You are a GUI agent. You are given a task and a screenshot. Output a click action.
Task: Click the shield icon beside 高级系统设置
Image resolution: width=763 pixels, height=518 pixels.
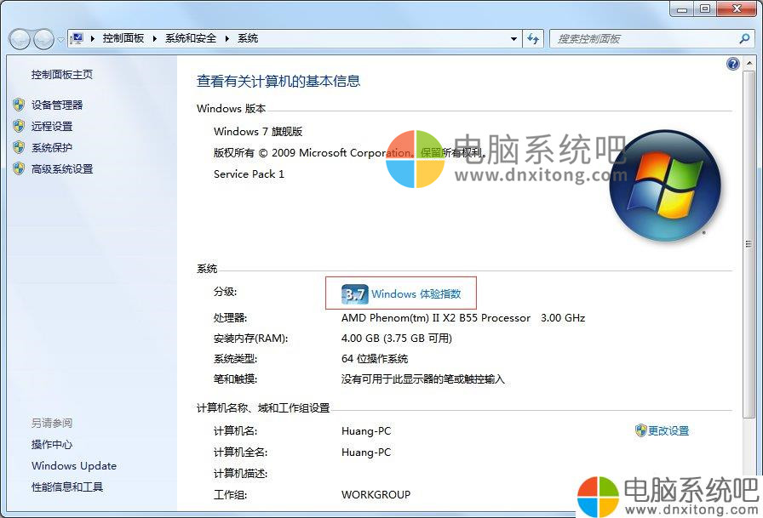[x=19, y=168]
